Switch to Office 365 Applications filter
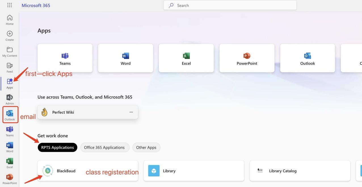 pyautogui.click(x=104, y=147)
